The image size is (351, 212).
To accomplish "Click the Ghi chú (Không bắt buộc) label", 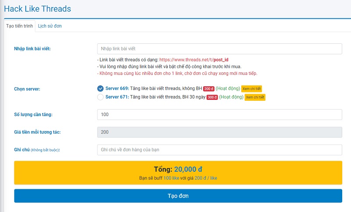I will (x=37, y=150).
